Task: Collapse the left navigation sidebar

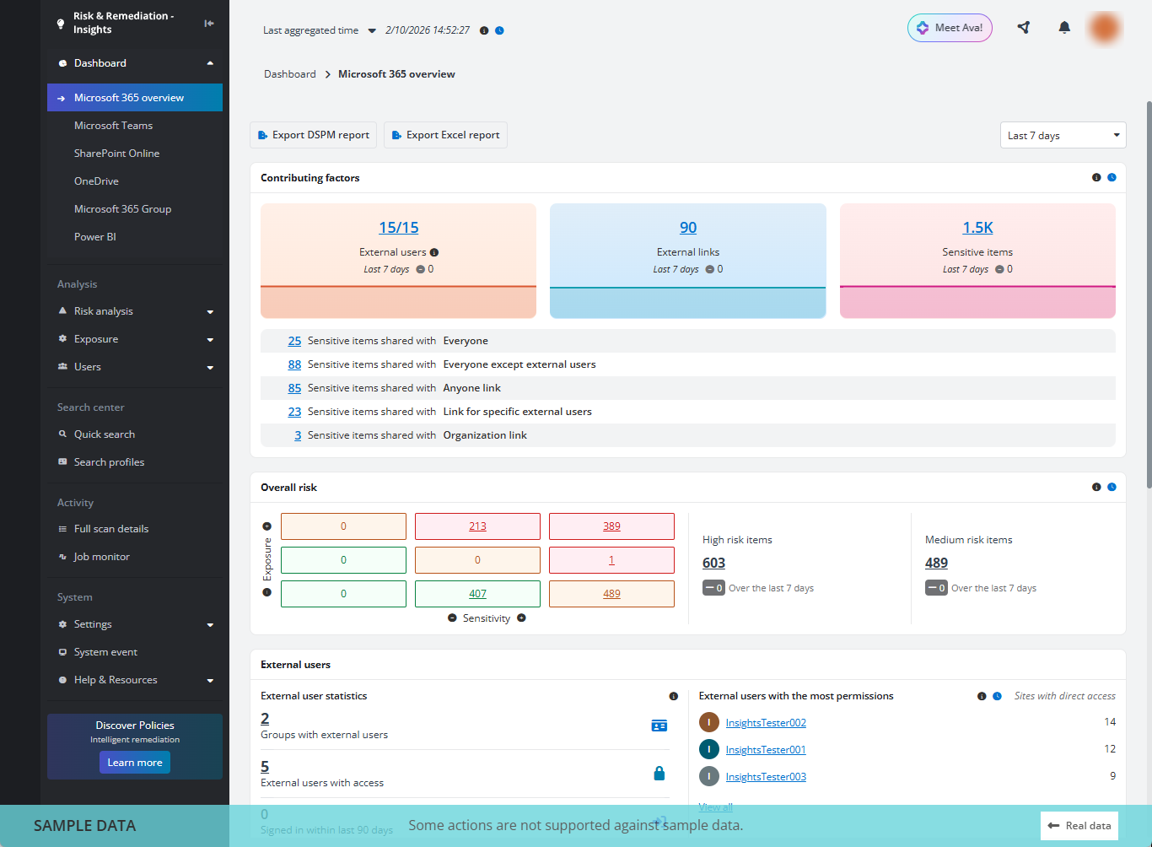Action: tap(209, 23)
